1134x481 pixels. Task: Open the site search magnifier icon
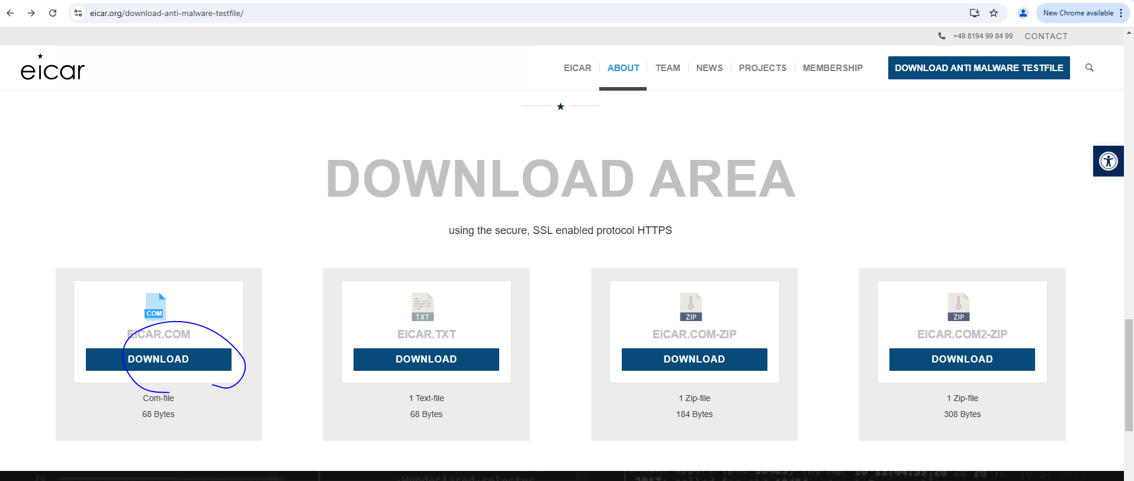coord(1089,68)
